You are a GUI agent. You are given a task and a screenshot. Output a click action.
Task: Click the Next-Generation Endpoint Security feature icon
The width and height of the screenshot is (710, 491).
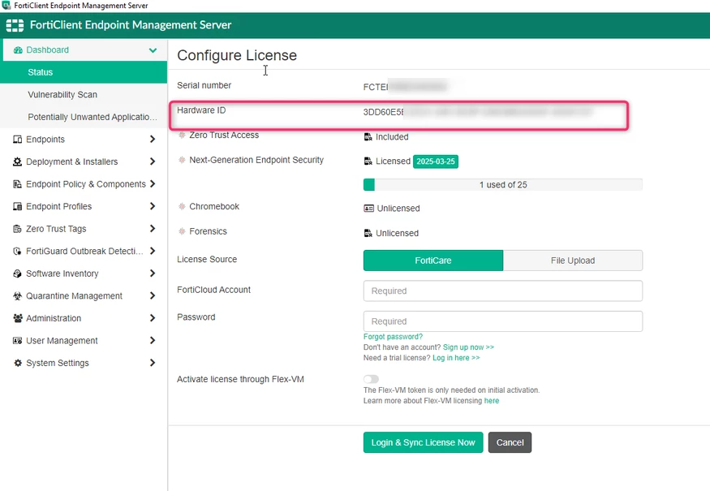(x=182, y=160)
